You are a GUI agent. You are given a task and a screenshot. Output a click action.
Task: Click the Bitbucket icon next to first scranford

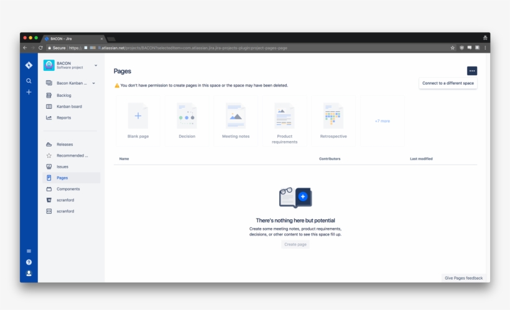(49, 200)
